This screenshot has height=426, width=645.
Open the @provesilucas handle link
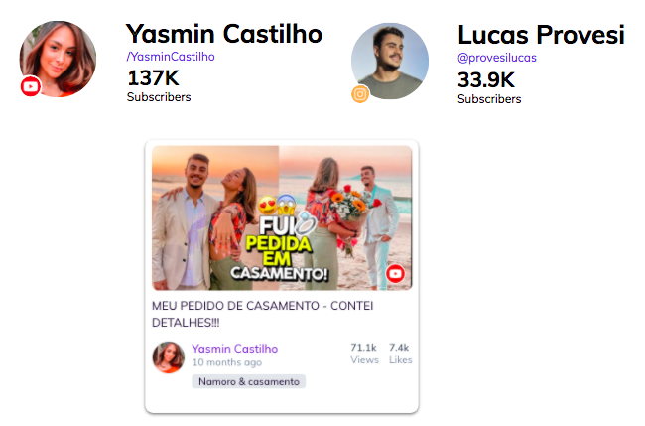pos(497,58)
